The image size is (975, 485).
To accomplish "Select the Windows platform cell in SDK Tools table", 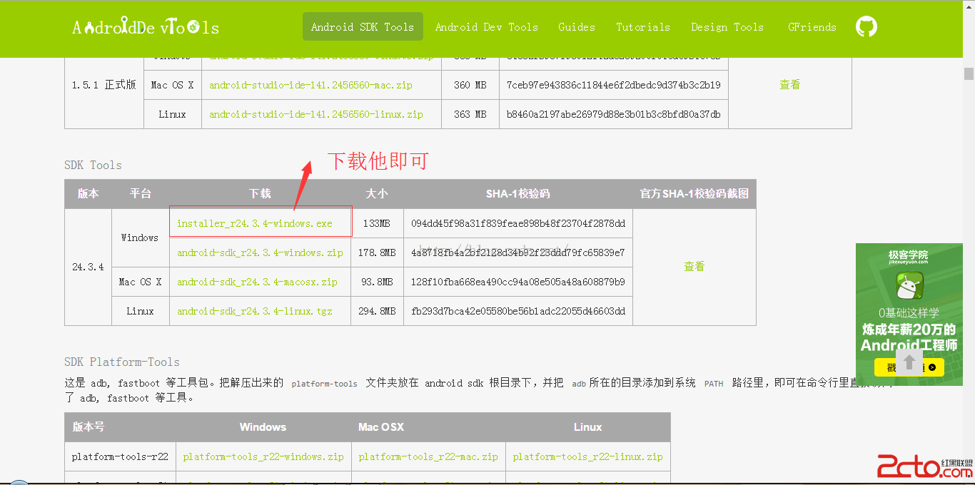I will click(141, 238).
